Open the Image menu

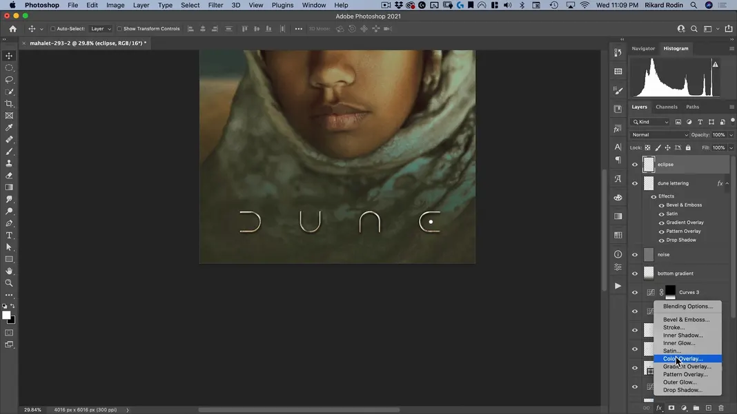click(x=115, y=5)
